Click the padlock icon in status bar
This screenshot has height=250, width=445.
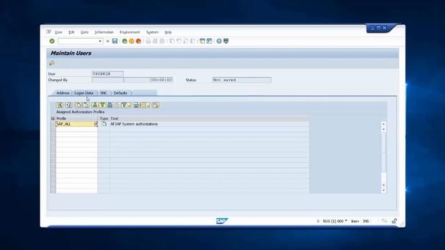coord(394,221)
